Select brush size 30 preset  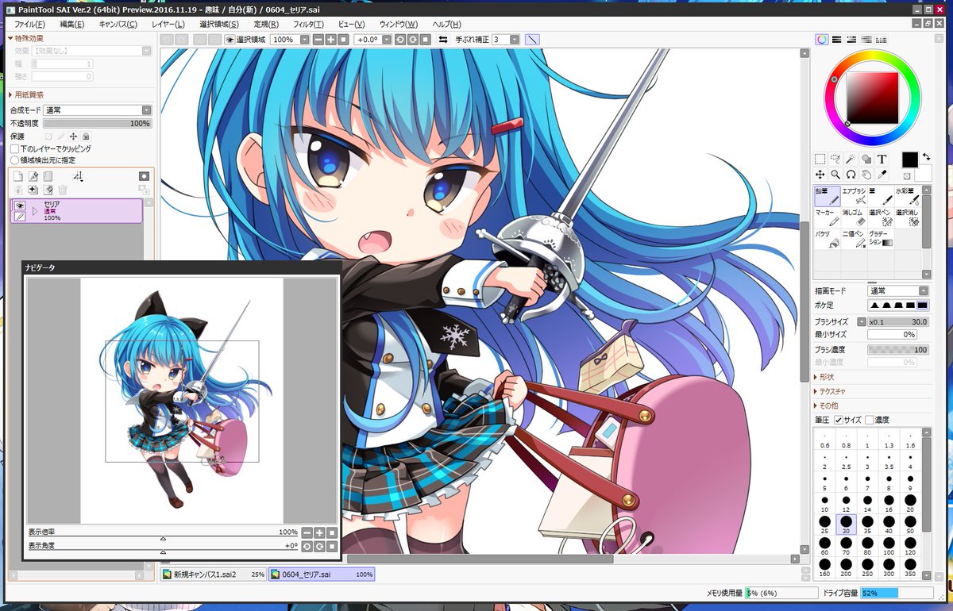[846, 525]
